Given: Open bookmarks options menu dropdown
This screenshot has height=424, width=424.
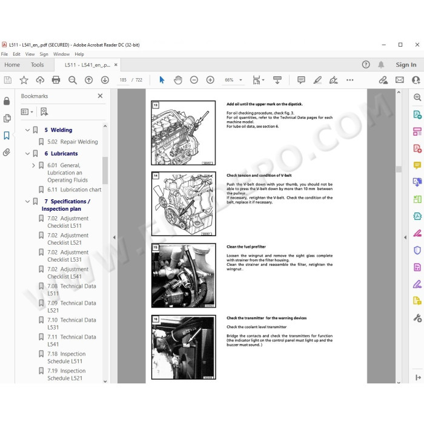Looking at the screenshot, I should click(27, 111).
